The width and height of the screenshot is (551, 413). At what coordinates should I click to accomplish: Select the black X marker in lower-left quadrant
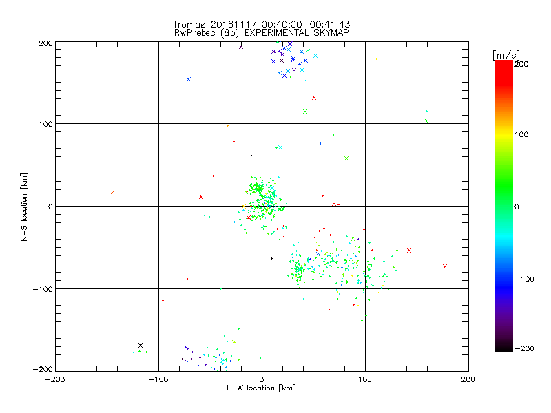tap(141, 346)
